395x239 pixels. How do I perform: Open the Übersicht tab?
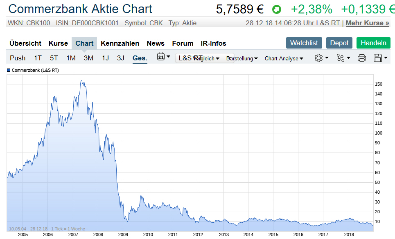25,43
